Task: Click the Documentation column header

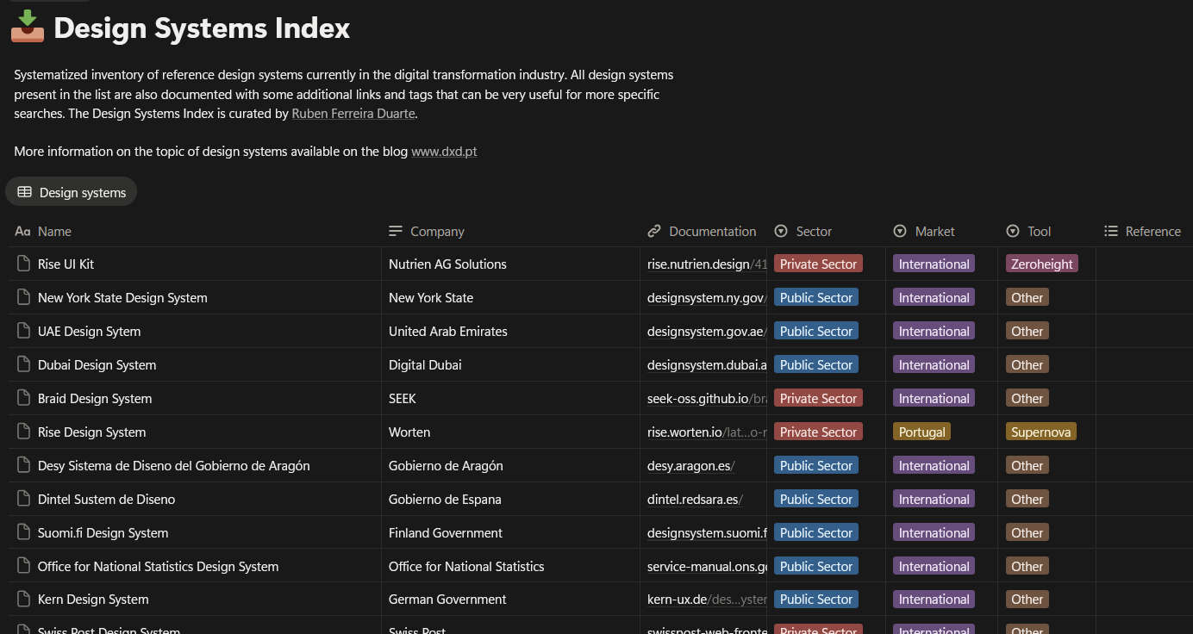Action: [x=703, y=231]
